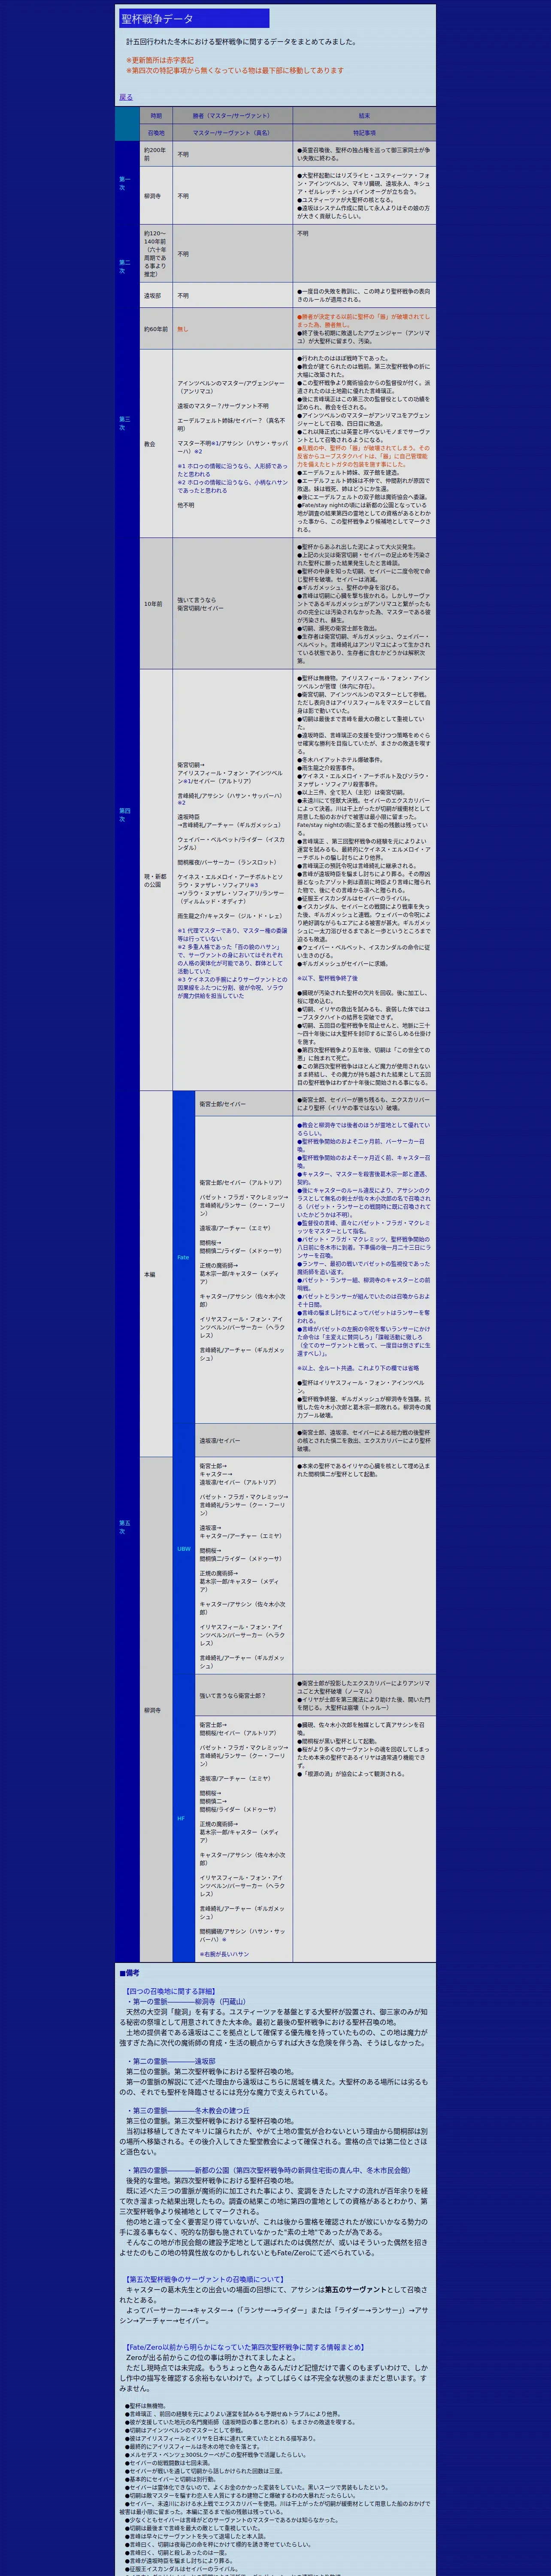551x2576 pixels.
Task: Select the 遠坂邸 table cell
Action: point(156,296)
